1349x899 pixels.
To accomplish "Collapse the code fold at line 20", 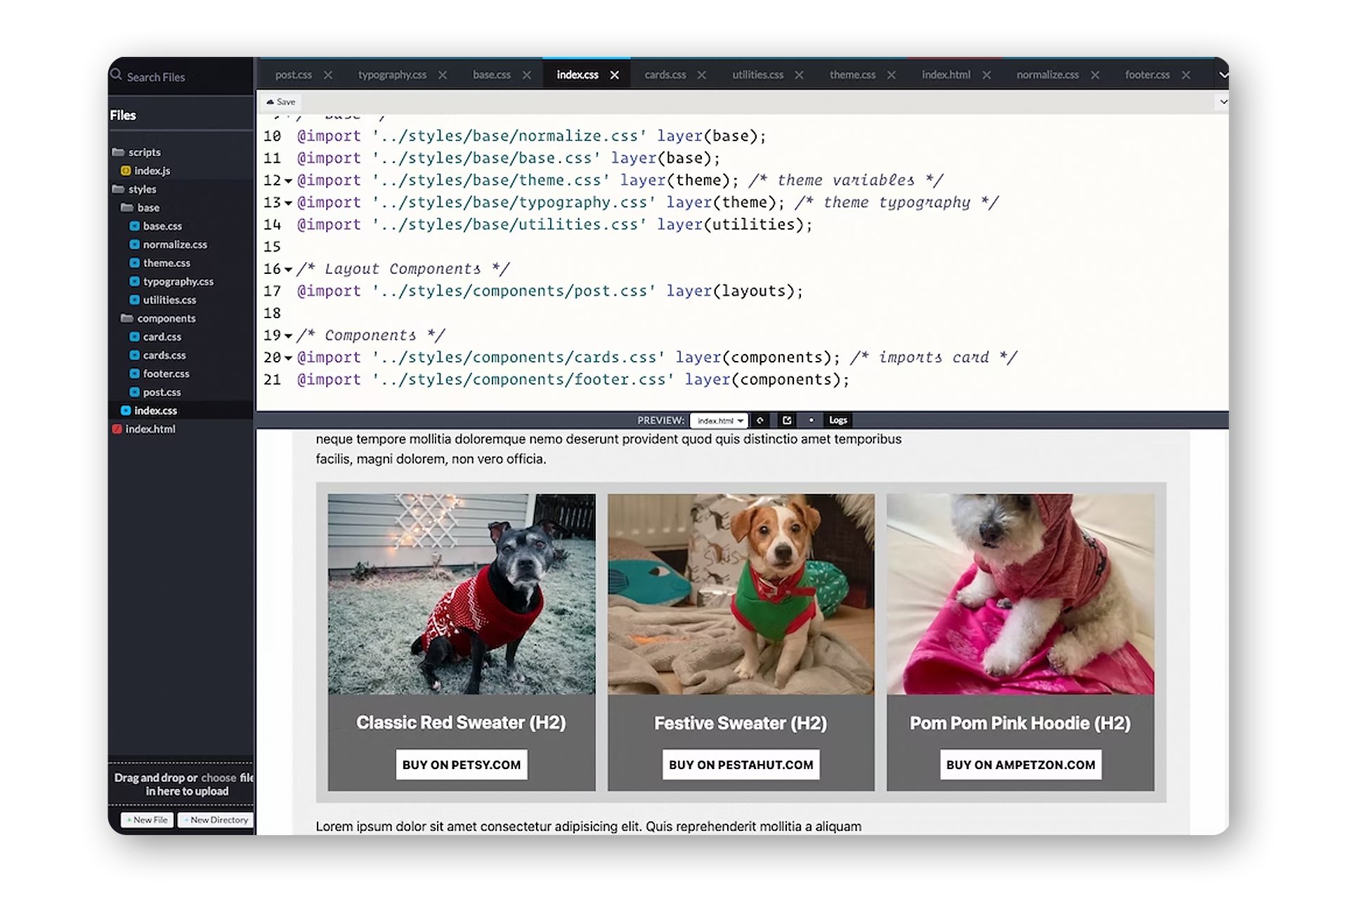I will pos(288,358).
